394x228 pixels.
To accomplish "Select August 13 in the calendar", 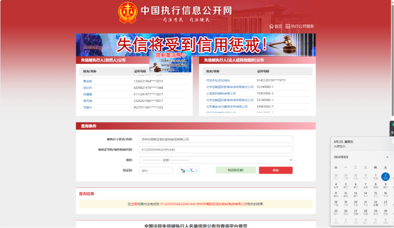I will (356, 194).
